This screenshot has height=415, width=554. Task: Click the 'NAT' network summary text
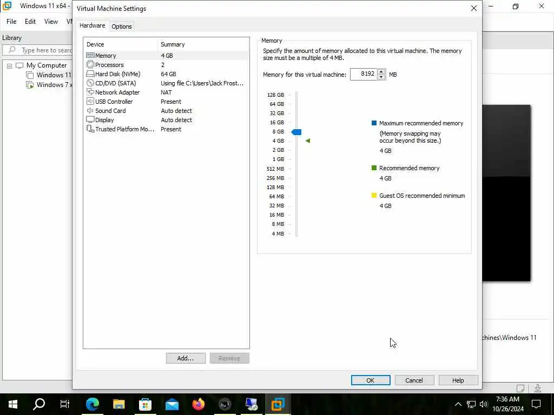point(166,92)
